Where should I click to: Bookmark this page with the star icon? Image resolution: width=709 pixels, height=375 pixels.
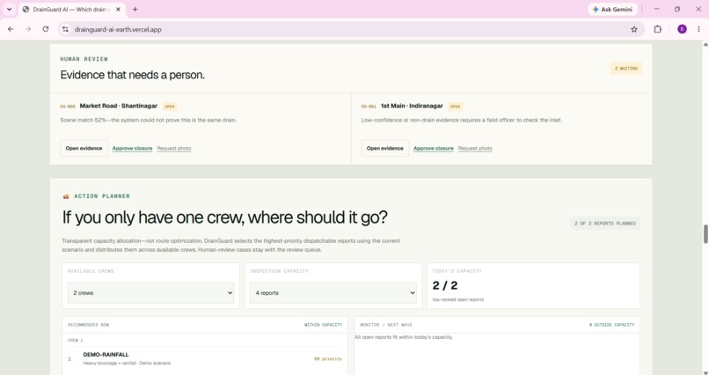[x=634, y=29]
